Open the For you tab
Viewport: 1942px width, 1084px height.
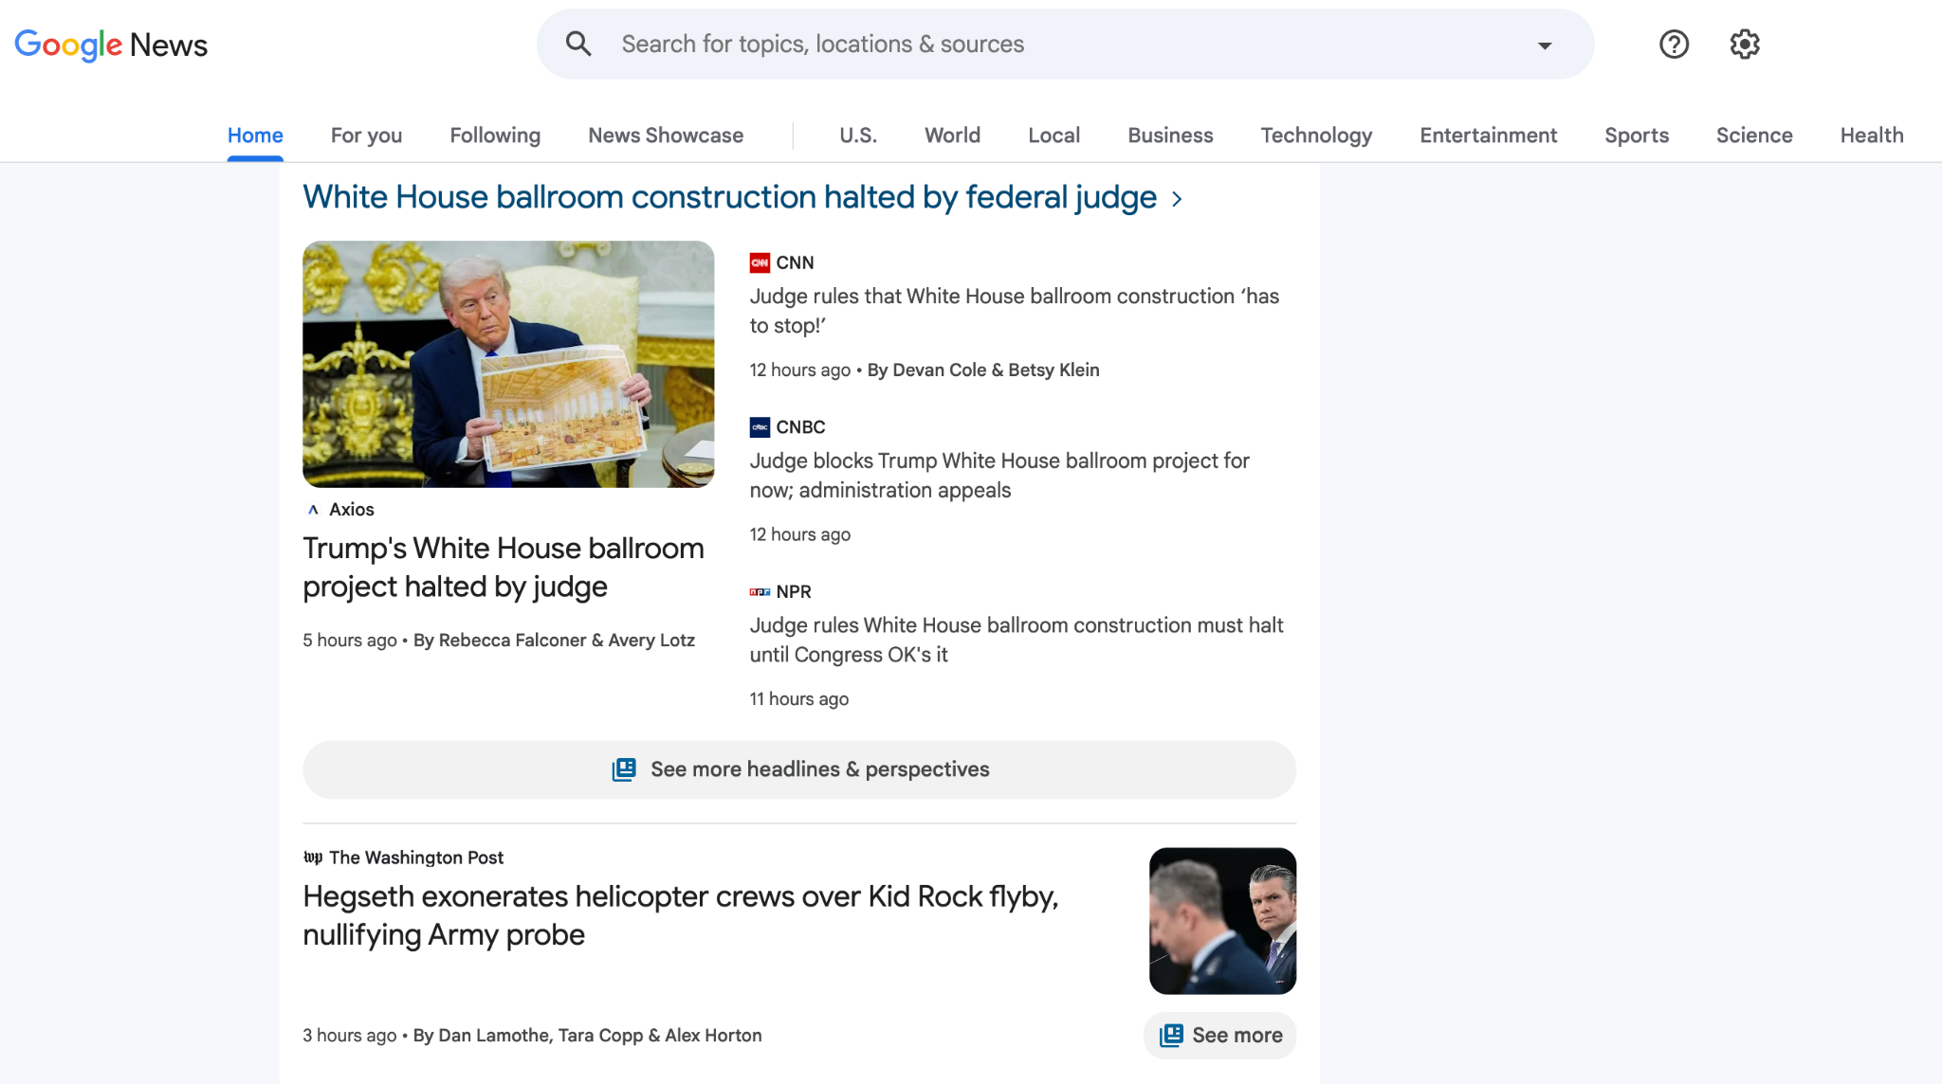pos(366,135)
